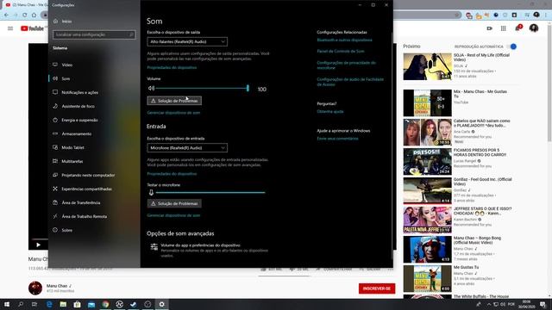This screenshot has height=310, width=552.
Task: Open YouTube account avatar
Action: point(534,28)
